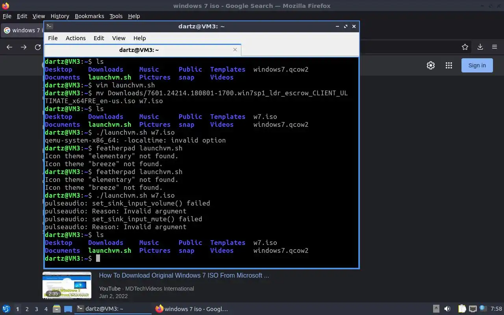Open the terminal File menu

click(x=53, y=38)
